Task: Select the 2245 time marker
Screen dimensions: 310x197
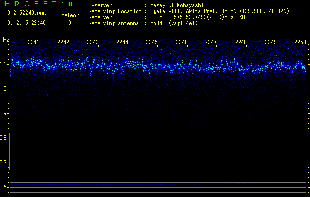Action: point(152,43)
